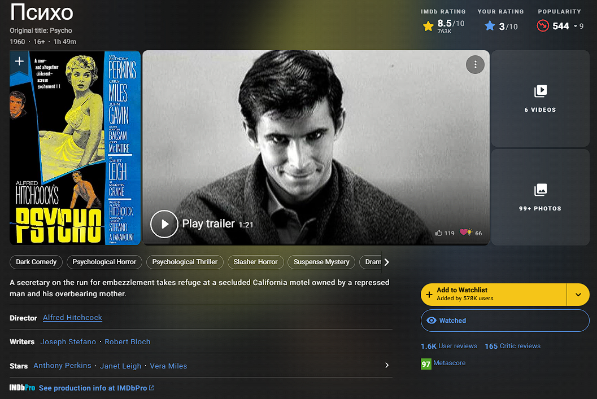Select the Psychological Horror chip

pos(104,262)
